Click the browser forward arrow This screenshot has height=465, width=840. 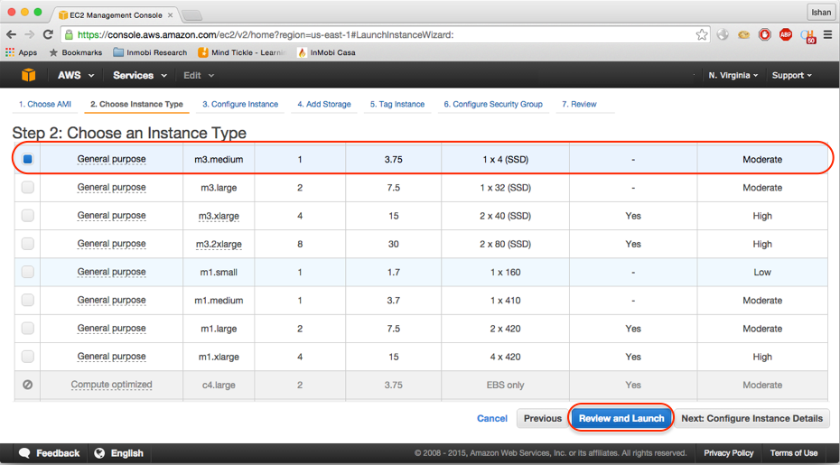[x=30, y=35]
